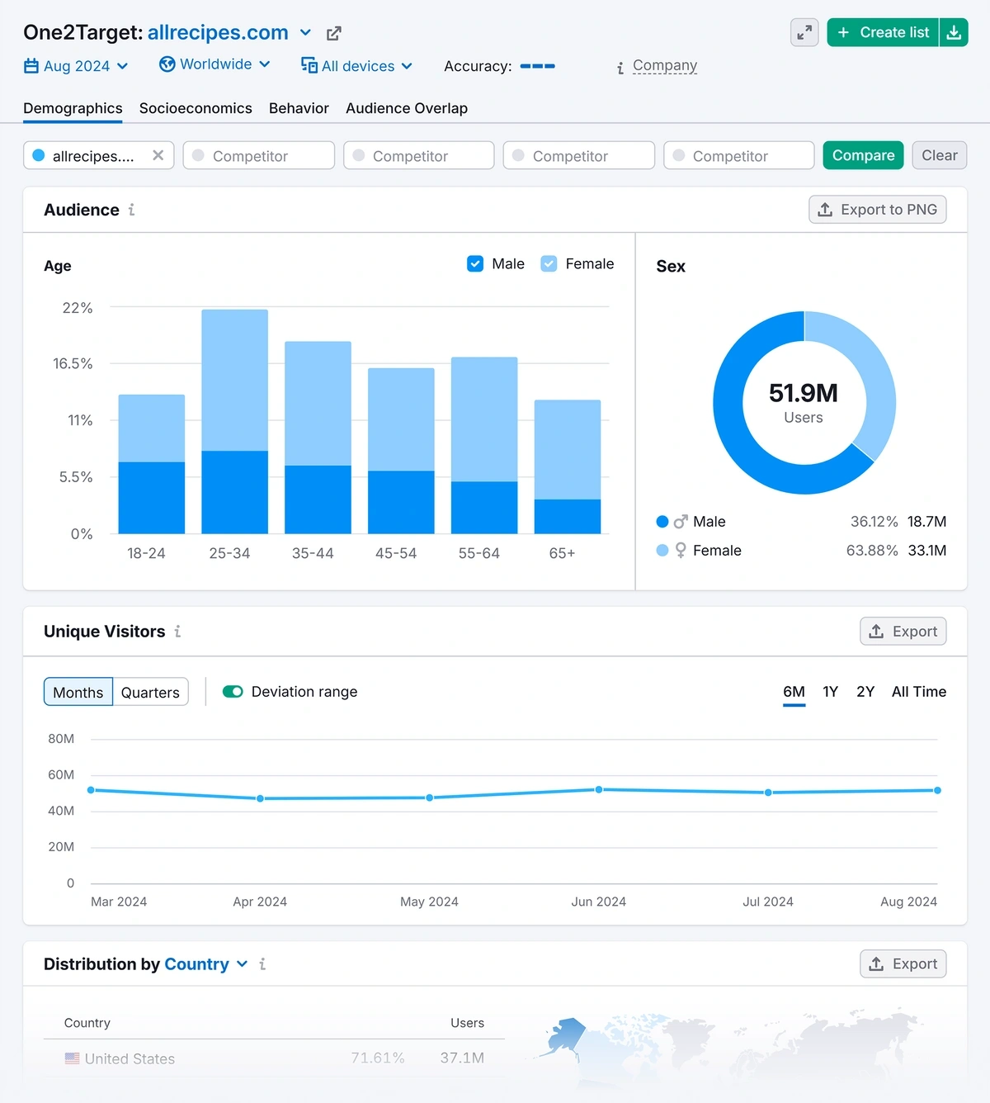Open the Worldwide location dropdown
Viewport: 990px width, 1103px height.
[x=215, y=64]
